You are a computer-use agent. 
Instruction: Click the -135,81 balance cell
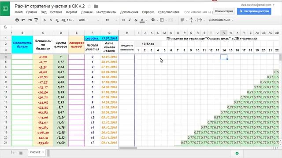[x=43, y=143]
